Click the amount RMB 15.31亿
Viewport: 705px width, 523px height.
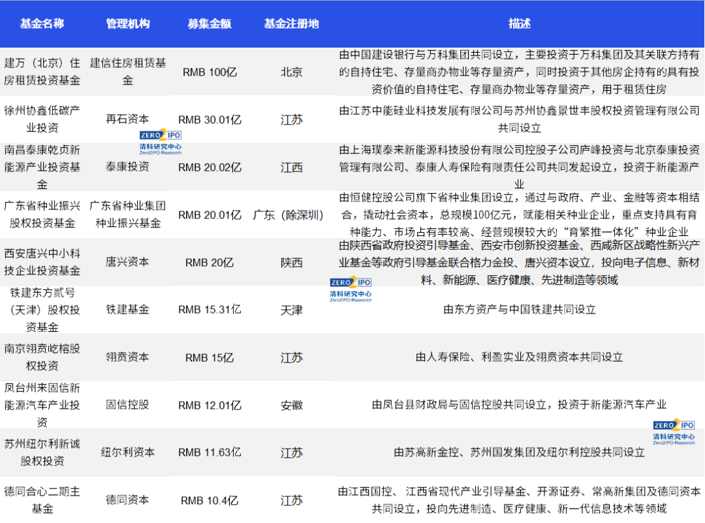pos(210,310)
